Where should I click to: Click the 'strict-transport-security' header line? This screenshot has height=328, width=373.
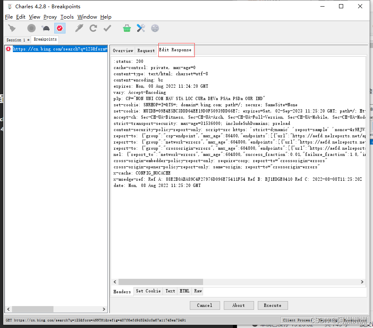tap(202, 123)
